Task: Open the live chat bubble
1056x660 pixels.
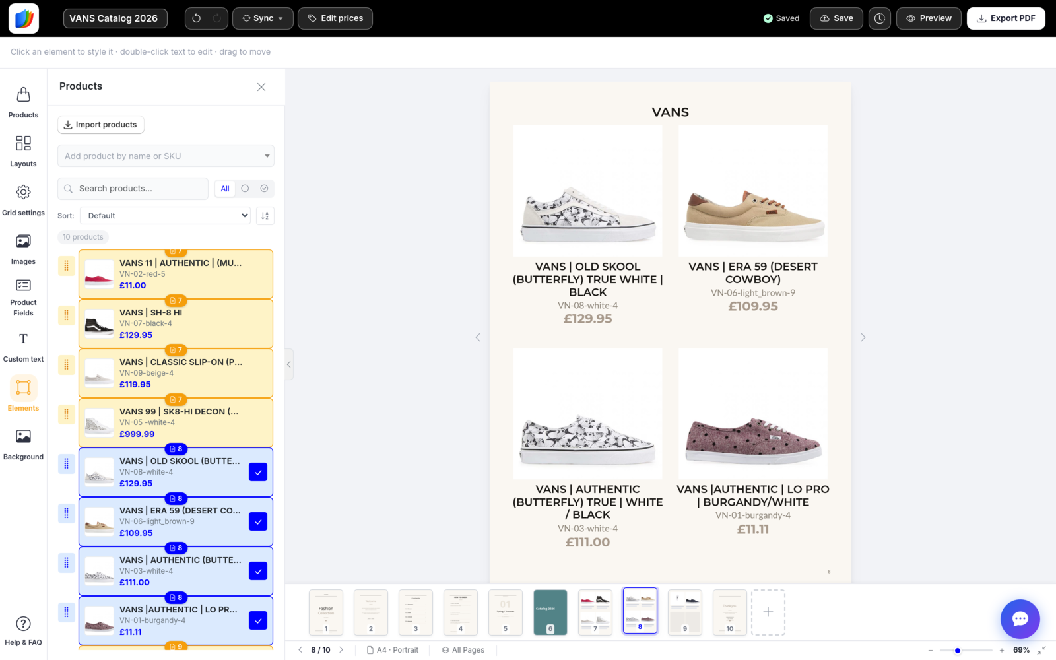Action: [x=1020, y=618]
